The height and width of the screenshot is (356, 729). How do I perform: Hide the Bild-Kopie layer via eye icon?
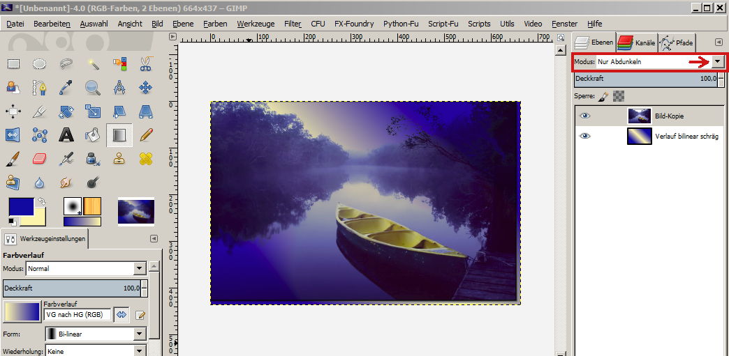tap(585, 116)
